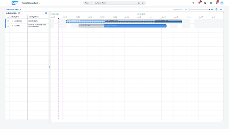Expand the ASSPKG work center row

click(12, 26)
